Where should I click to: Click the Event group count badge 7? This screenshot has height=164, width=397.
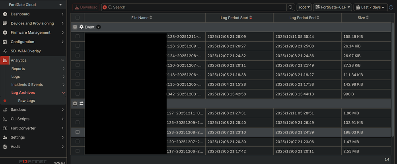[x=99, y=27]
